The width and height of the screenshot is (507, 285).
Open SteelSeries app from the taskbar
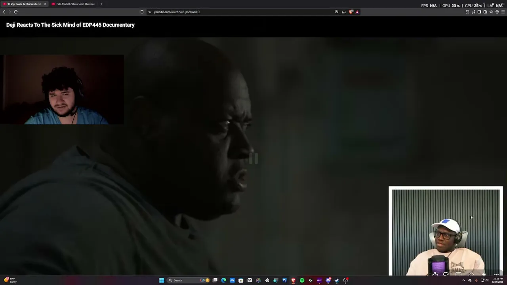point(267,280)
